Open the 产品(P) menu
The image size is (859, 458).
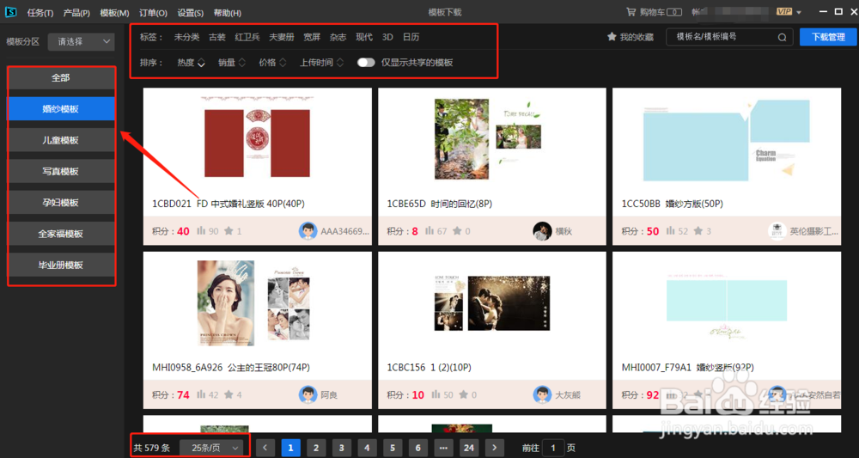tap(76, 13)
